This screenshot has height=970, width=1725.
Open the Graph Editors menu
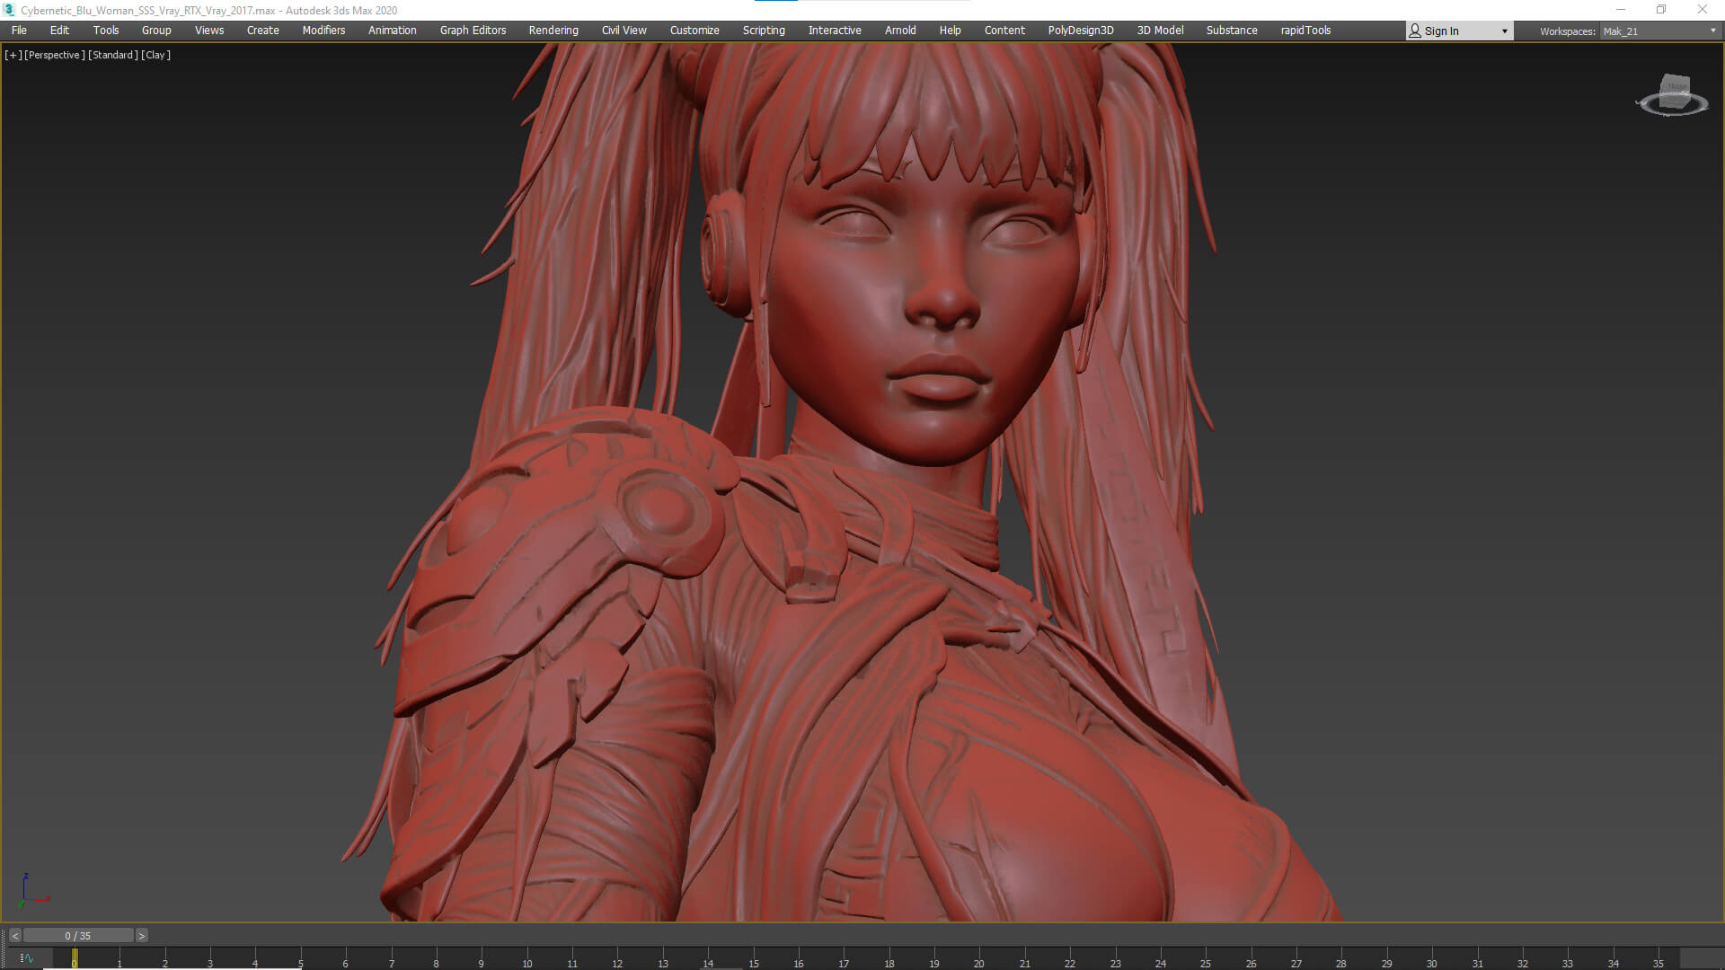[x=473, y=31]
